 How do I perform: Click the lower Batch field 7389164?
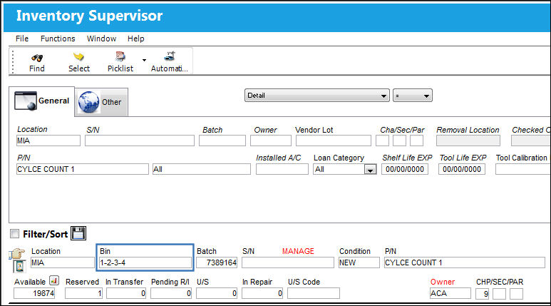(217, 262)
